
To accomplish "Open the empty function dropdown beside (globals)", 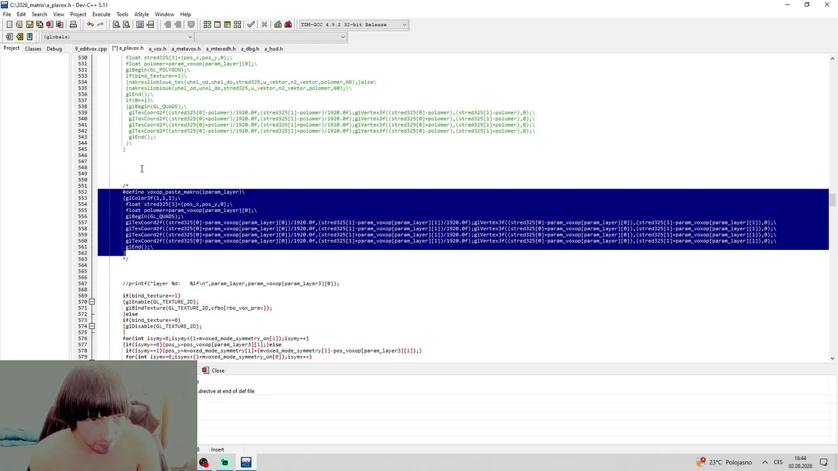I will coord(270,37).
